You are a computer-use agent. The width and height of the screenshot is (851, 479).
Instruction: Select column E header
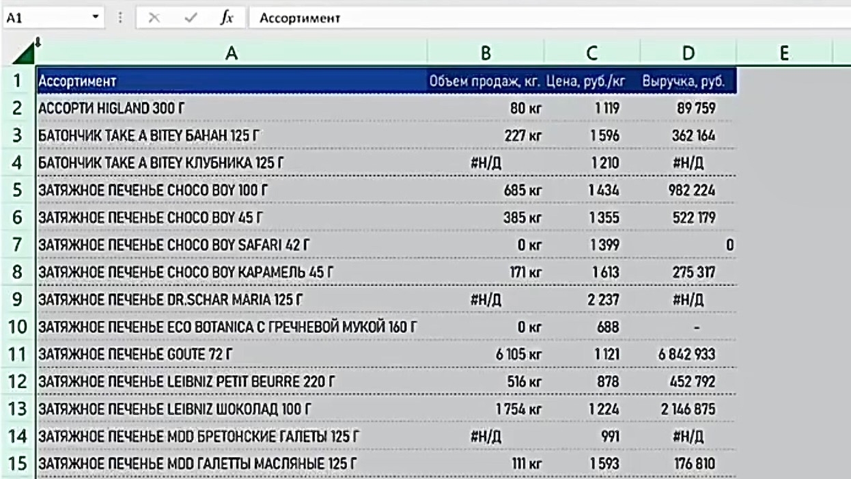tap(784, 54)
